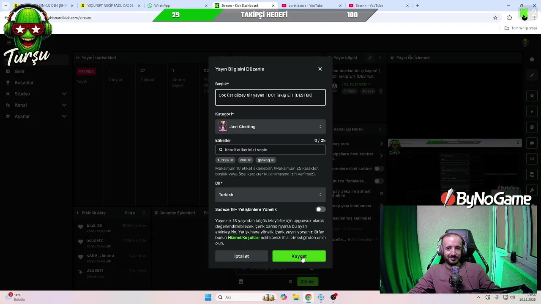Click the stream preview icon in right sidebar
541x304 pixels.
(532, 96)
